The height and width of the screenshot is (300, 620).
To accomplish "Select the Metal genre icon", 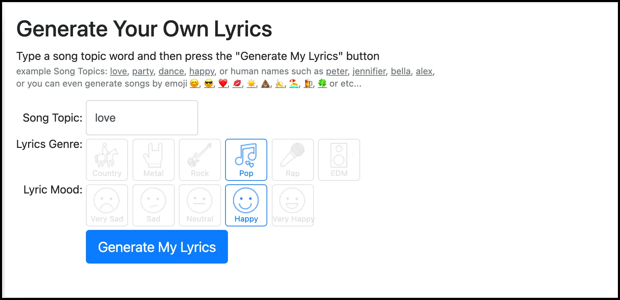I will (153, 160).
